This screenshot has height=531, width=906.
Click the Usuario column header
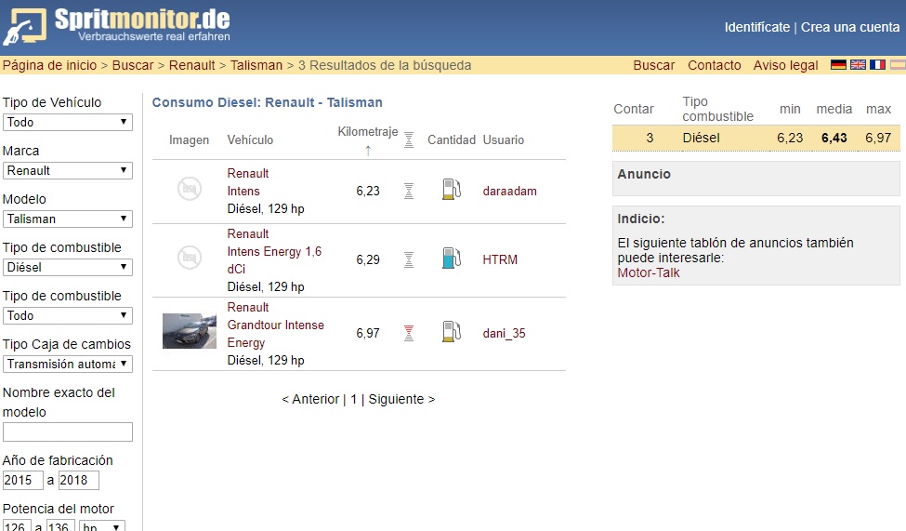(x=504, y=140)
